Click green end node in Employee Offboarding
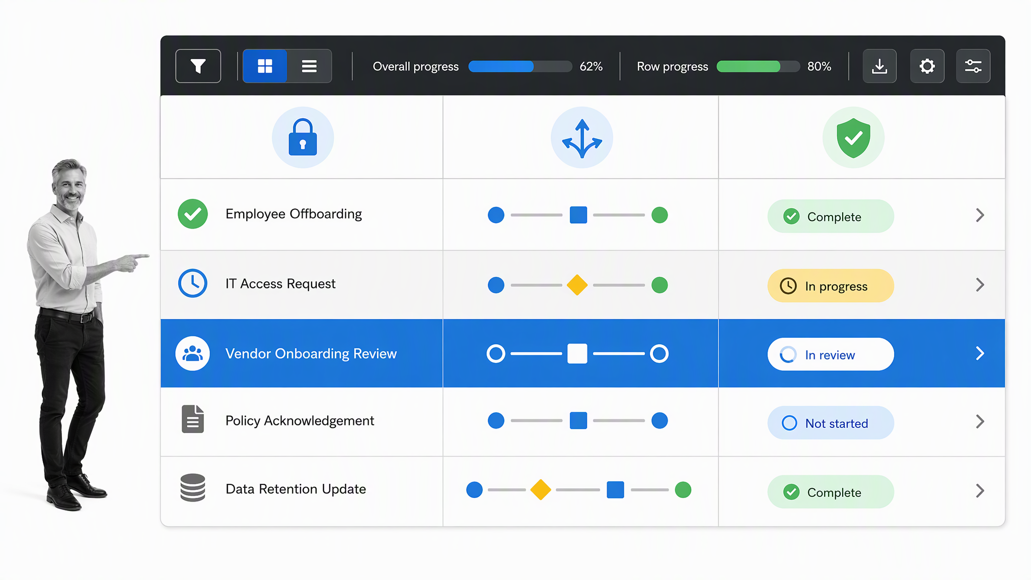 pyautogui.click(x=659, y=215)
